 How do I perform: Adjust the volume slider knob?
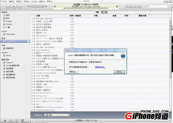[43, 6]
